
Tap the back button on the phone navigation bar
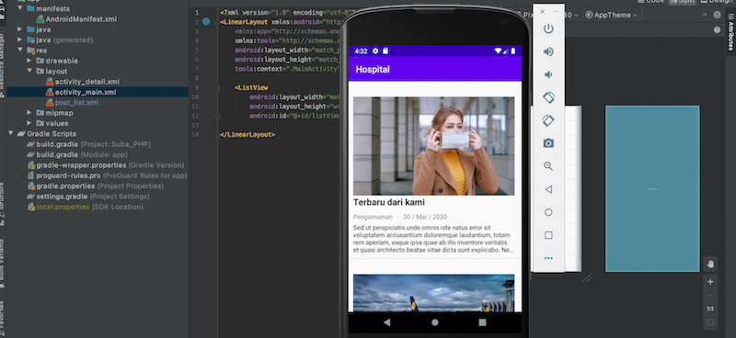[386, 322]
